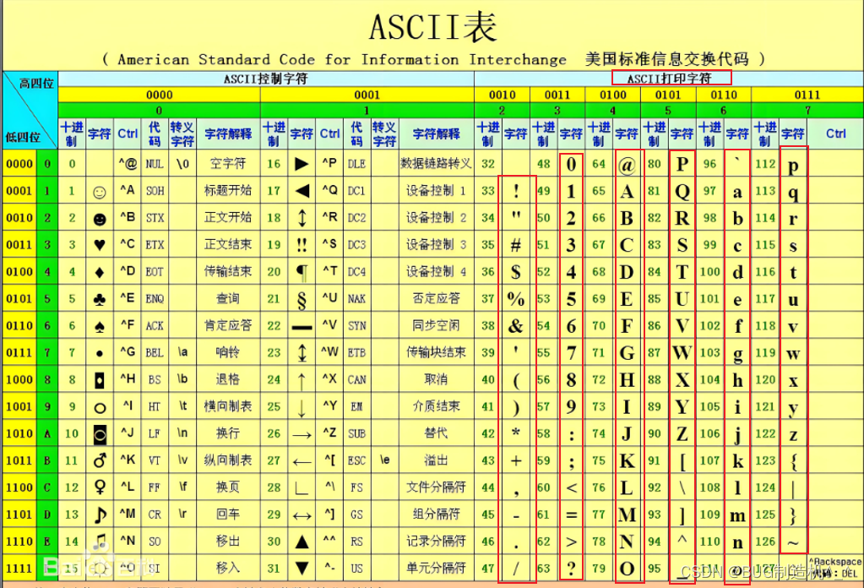This screenshot has width=864, height=588.
Task: Click the @ symbol cell at code 64
Action: (628, 163)
